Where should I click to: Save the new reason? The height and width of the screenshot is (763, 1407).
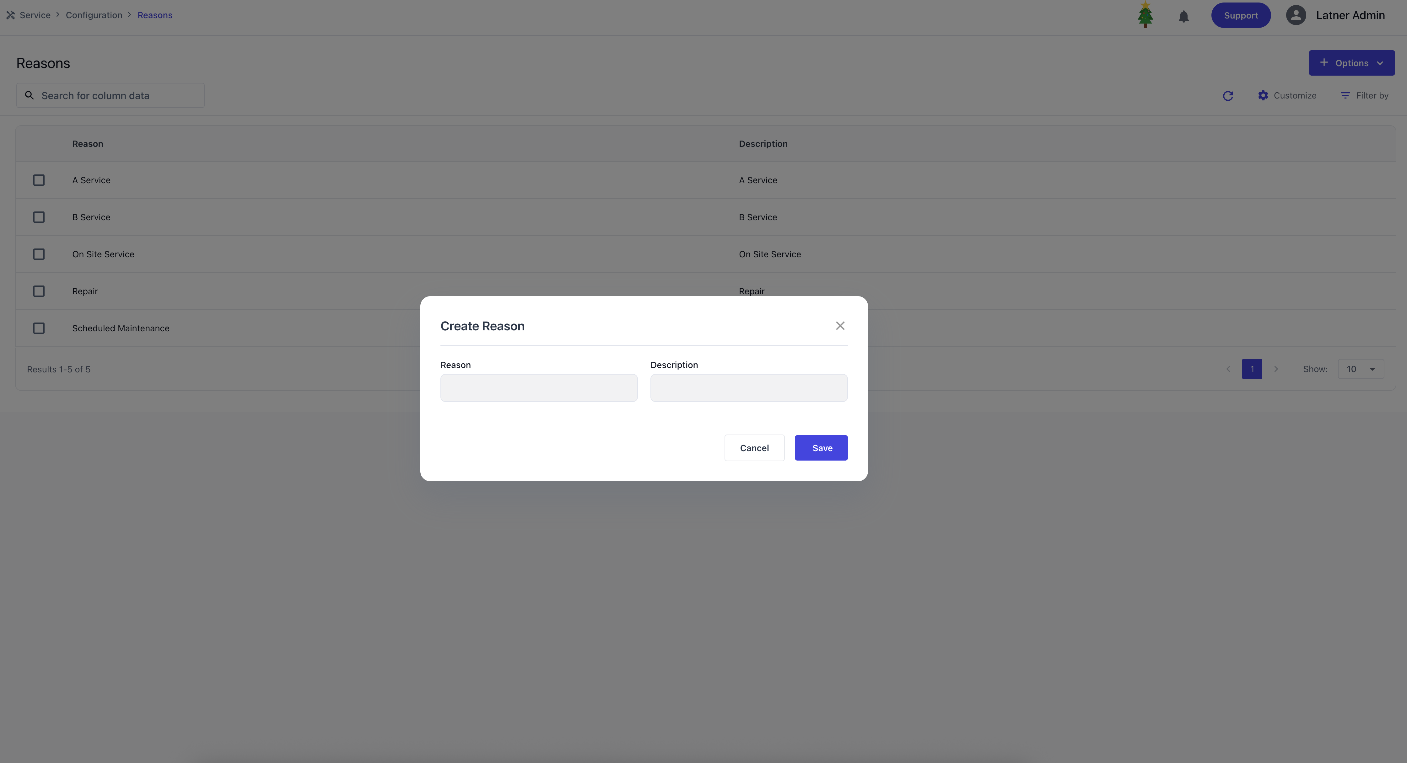[x=821, y=447]
